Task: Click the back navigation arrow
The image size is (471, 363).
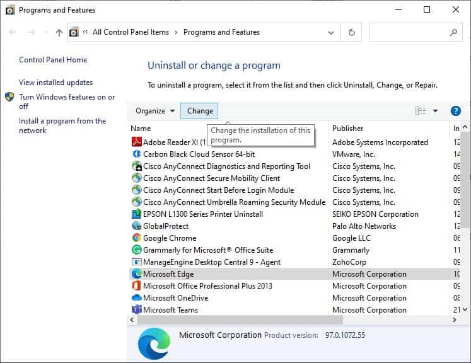Action: (13, 32)
